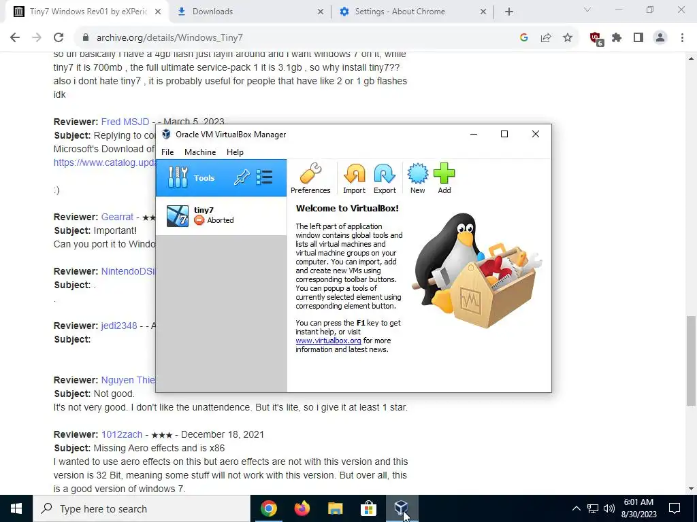This screenshot has height=522, width=697.
Task: Open reviewer NintendoDSi profile
Action: 128,271
